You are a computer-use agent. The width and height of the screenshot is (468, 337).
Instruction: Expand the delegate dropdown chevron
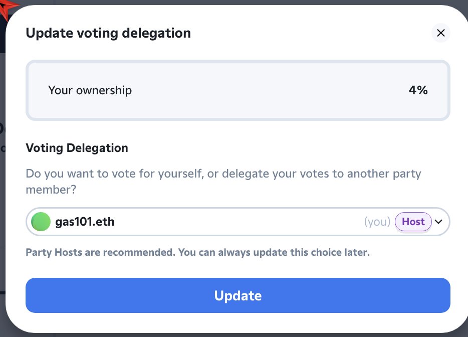pos(439,222)
